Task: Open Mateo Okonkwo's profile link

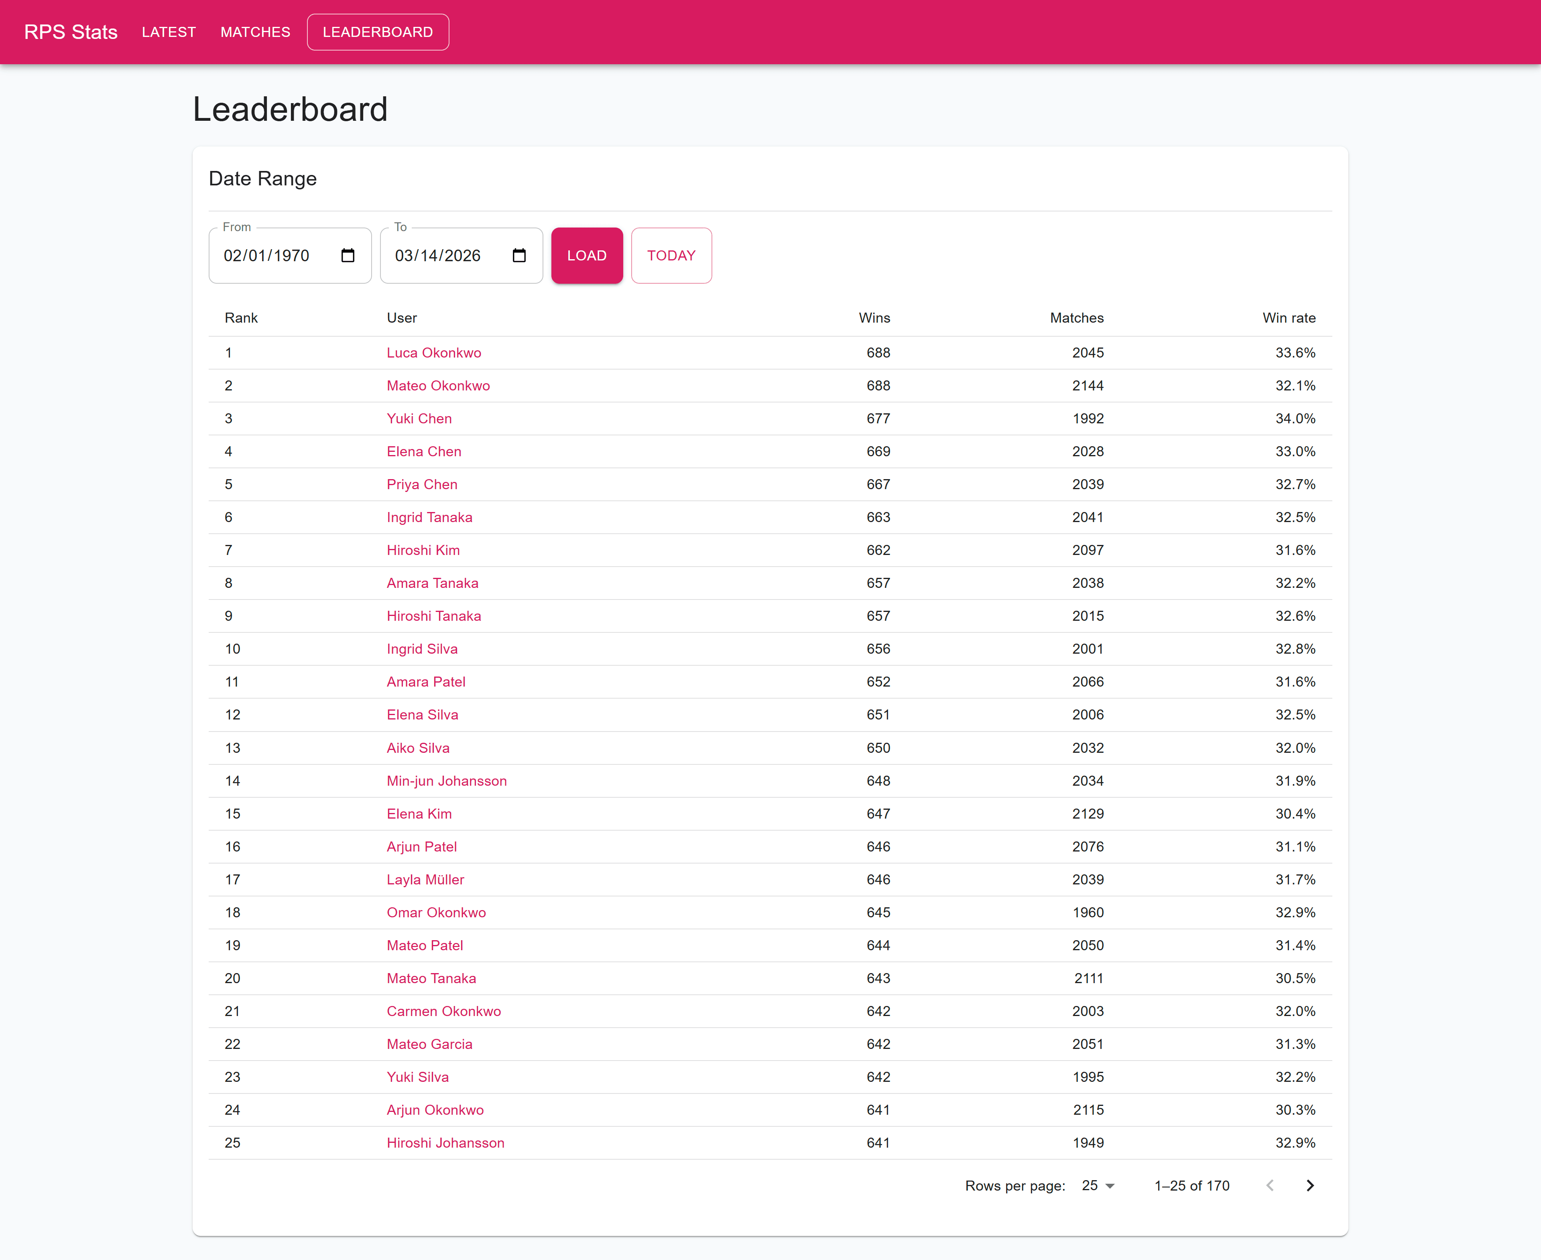Action: (438, 385)
